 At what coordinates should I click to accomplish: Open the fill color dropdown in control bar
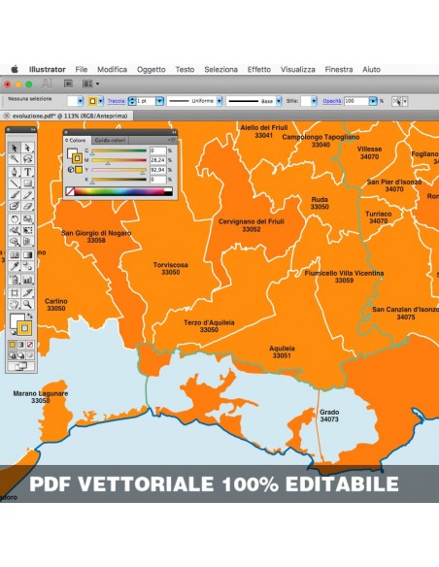[81, 101]
